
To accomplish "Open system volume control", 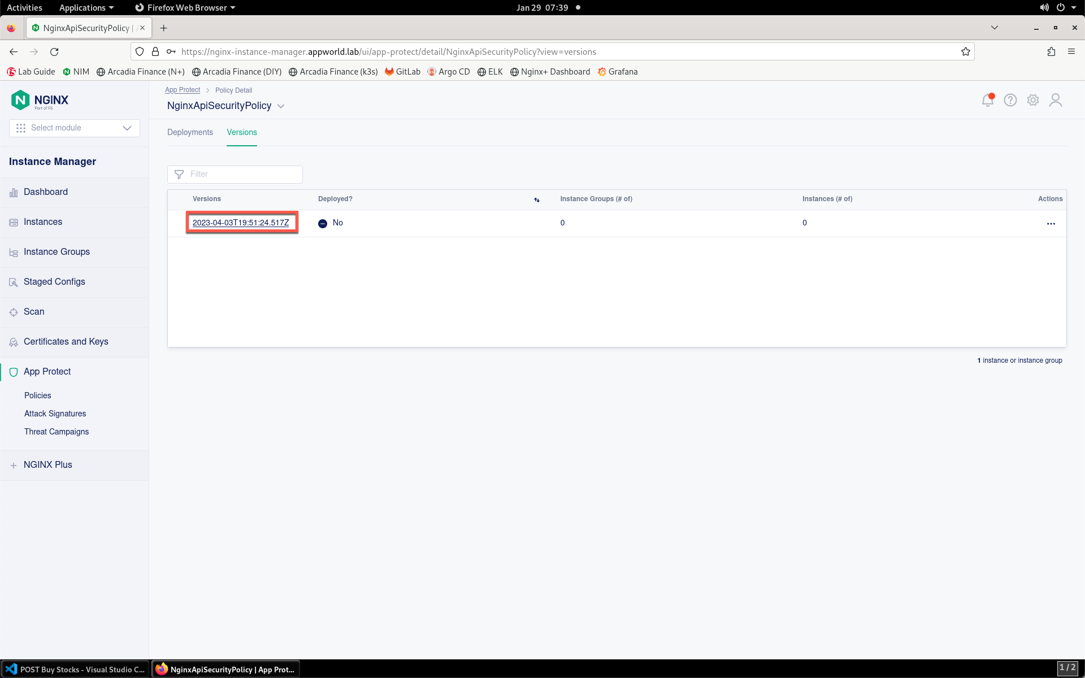I will click(1044, 7).
